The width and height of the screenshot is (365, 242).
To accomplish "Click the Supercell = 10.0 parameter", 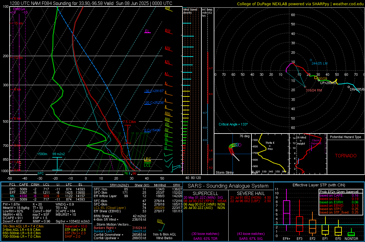I will (76, 226).
